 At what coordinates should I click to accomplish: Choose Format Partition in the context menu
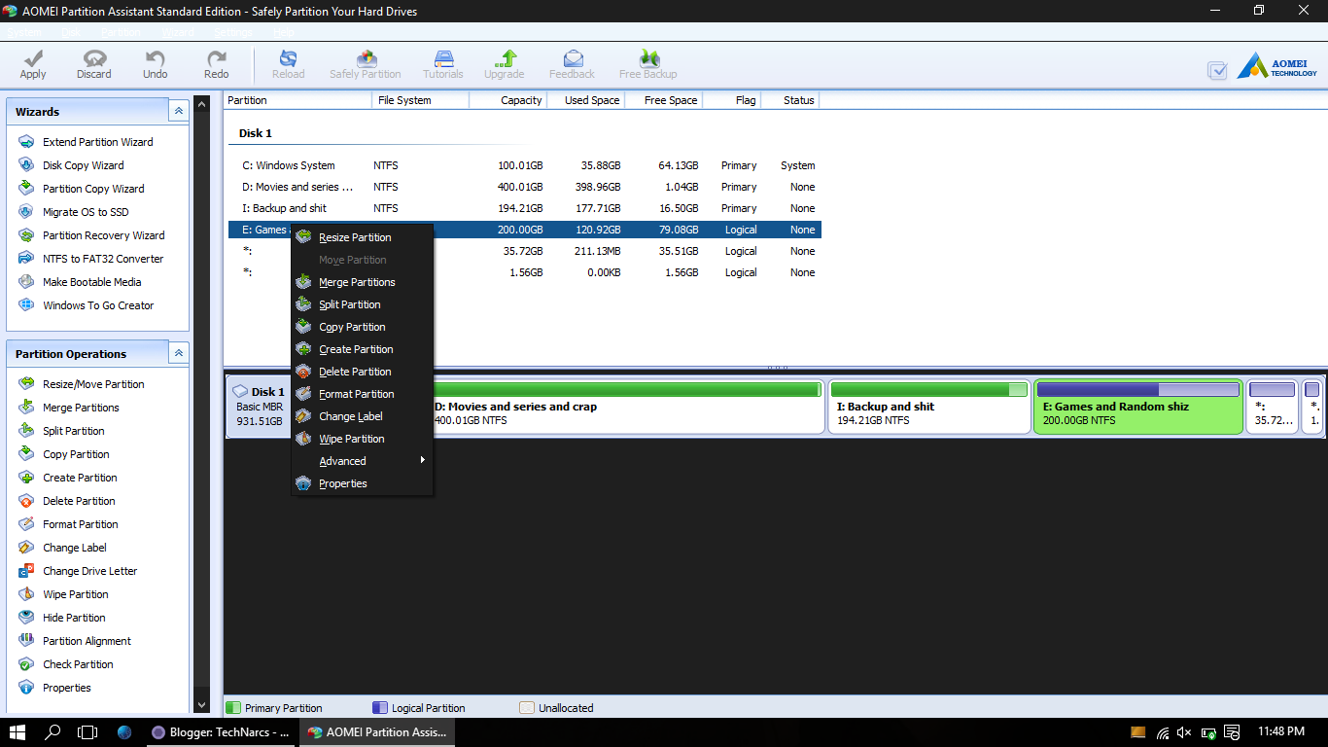358,393
